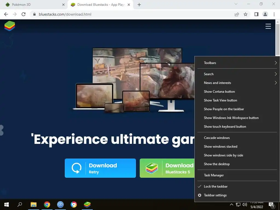Toggle Show Task View button
The image size is (280, 210).
(x=237, y=100)
